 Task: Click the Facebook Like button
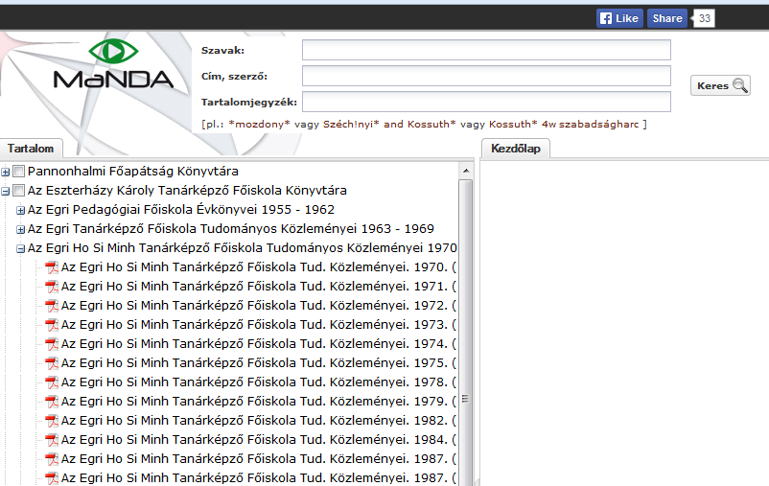[x=620, y=18]
